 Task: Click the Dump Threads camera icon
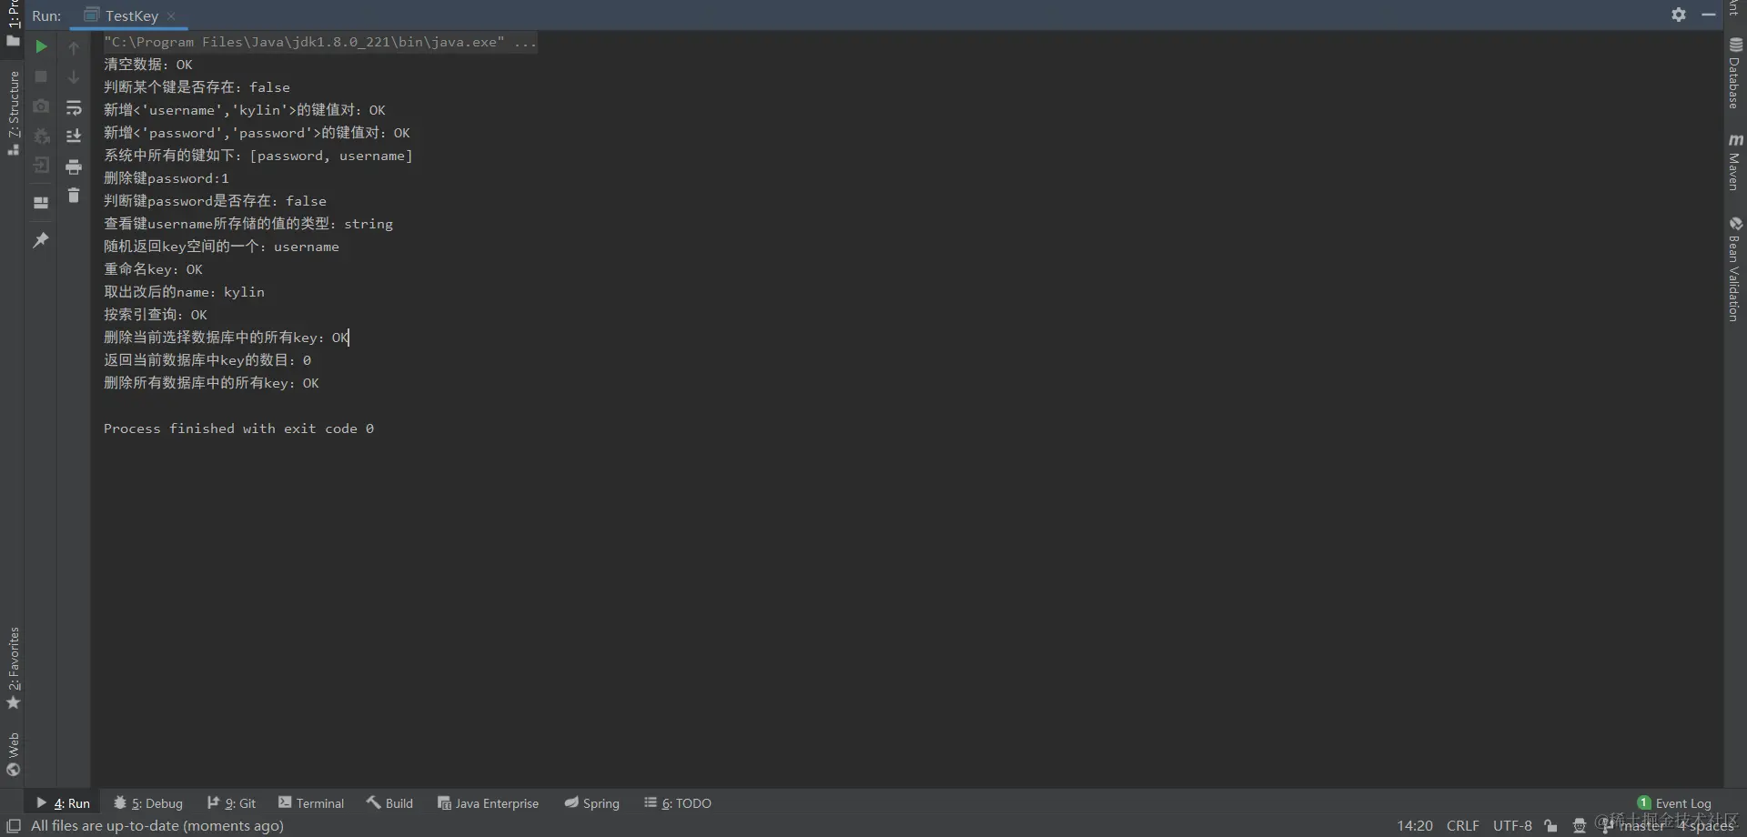[x=41, y=106]
